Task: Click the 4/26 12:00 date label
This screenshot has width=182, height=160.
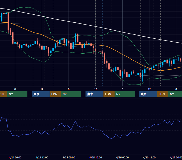Action: coord(149,157)
